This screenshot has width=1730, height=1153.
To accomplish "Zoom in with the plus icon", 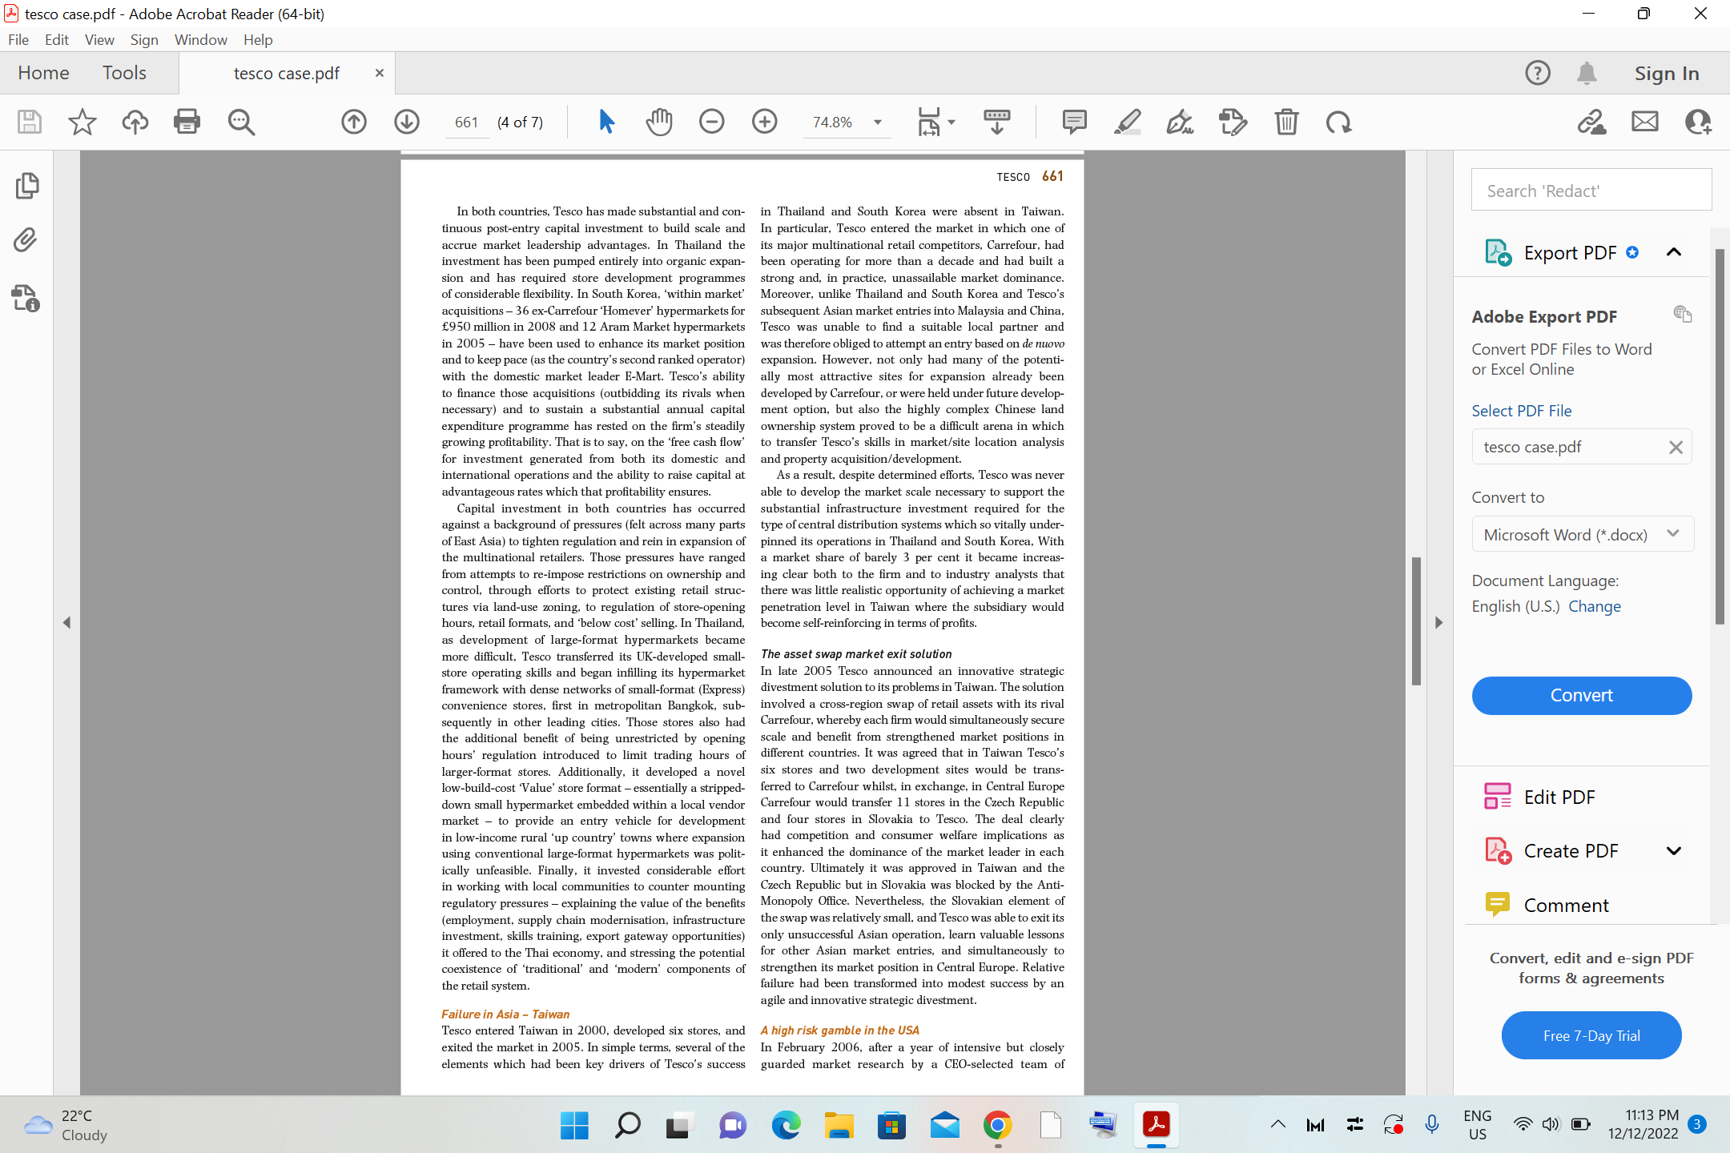I will (x=765, y=122).
